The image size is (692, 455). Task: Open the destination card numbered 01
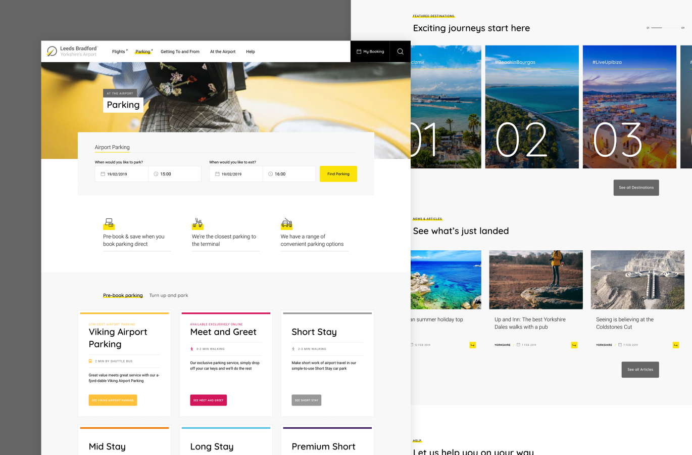[x=446, y=107]
